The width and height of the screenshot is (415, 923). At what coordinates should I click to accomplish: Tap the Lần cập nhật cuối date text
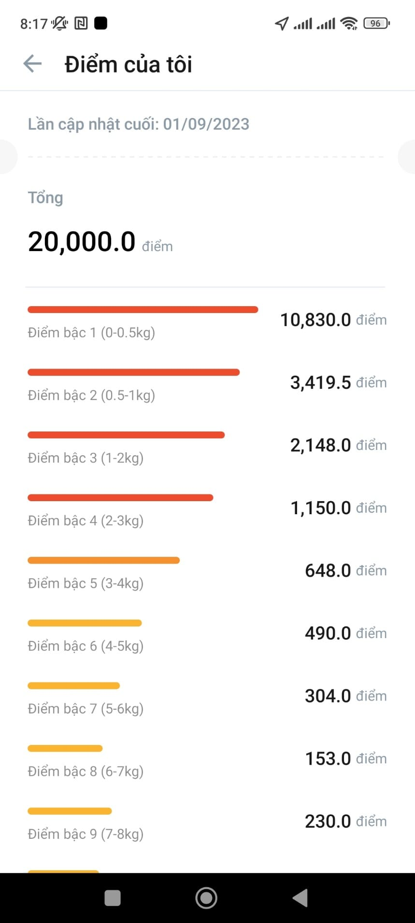coord(138,124)
